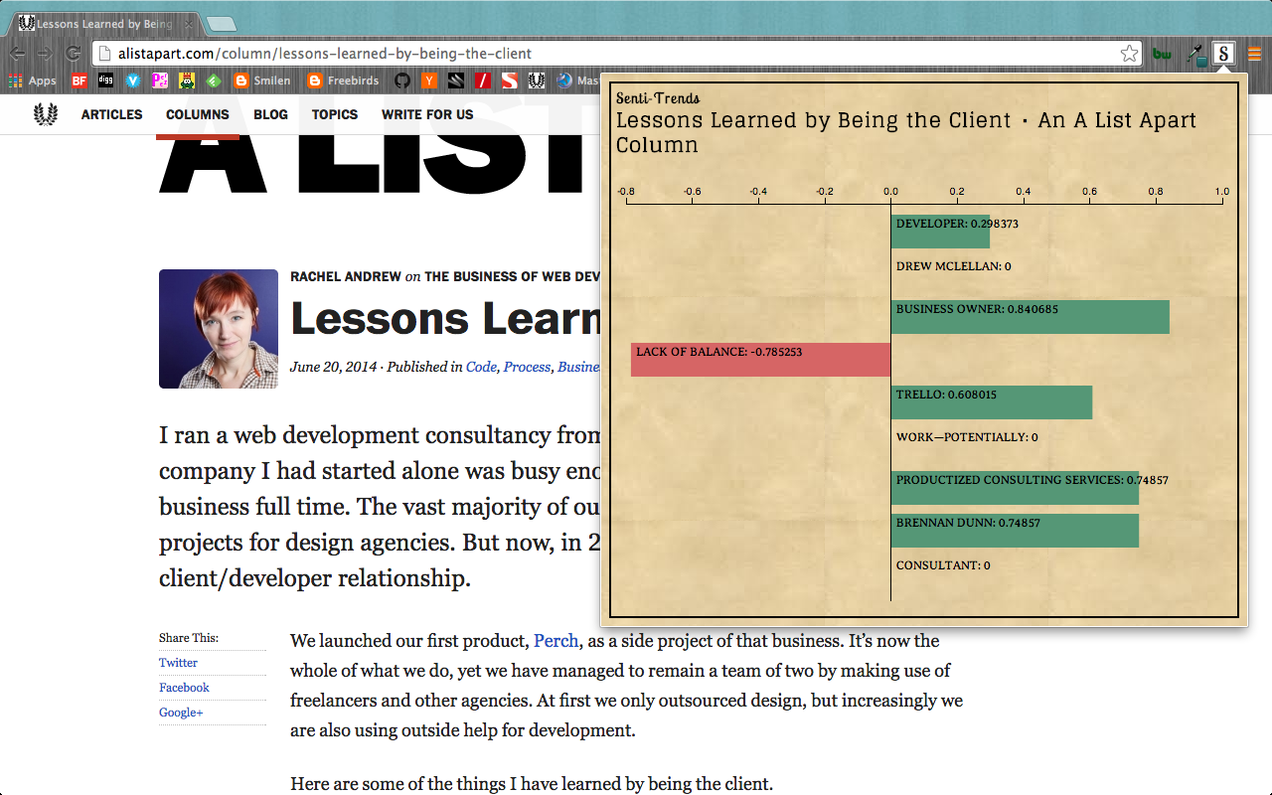Screen dimensions: 1272x795
Task: Open the red slash bookmark icon
Action: coord(483,80)
